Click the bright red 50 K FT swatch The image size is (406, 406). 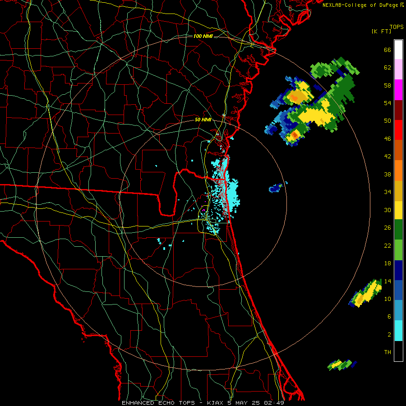pyautogui.click(x=398, y=130)
